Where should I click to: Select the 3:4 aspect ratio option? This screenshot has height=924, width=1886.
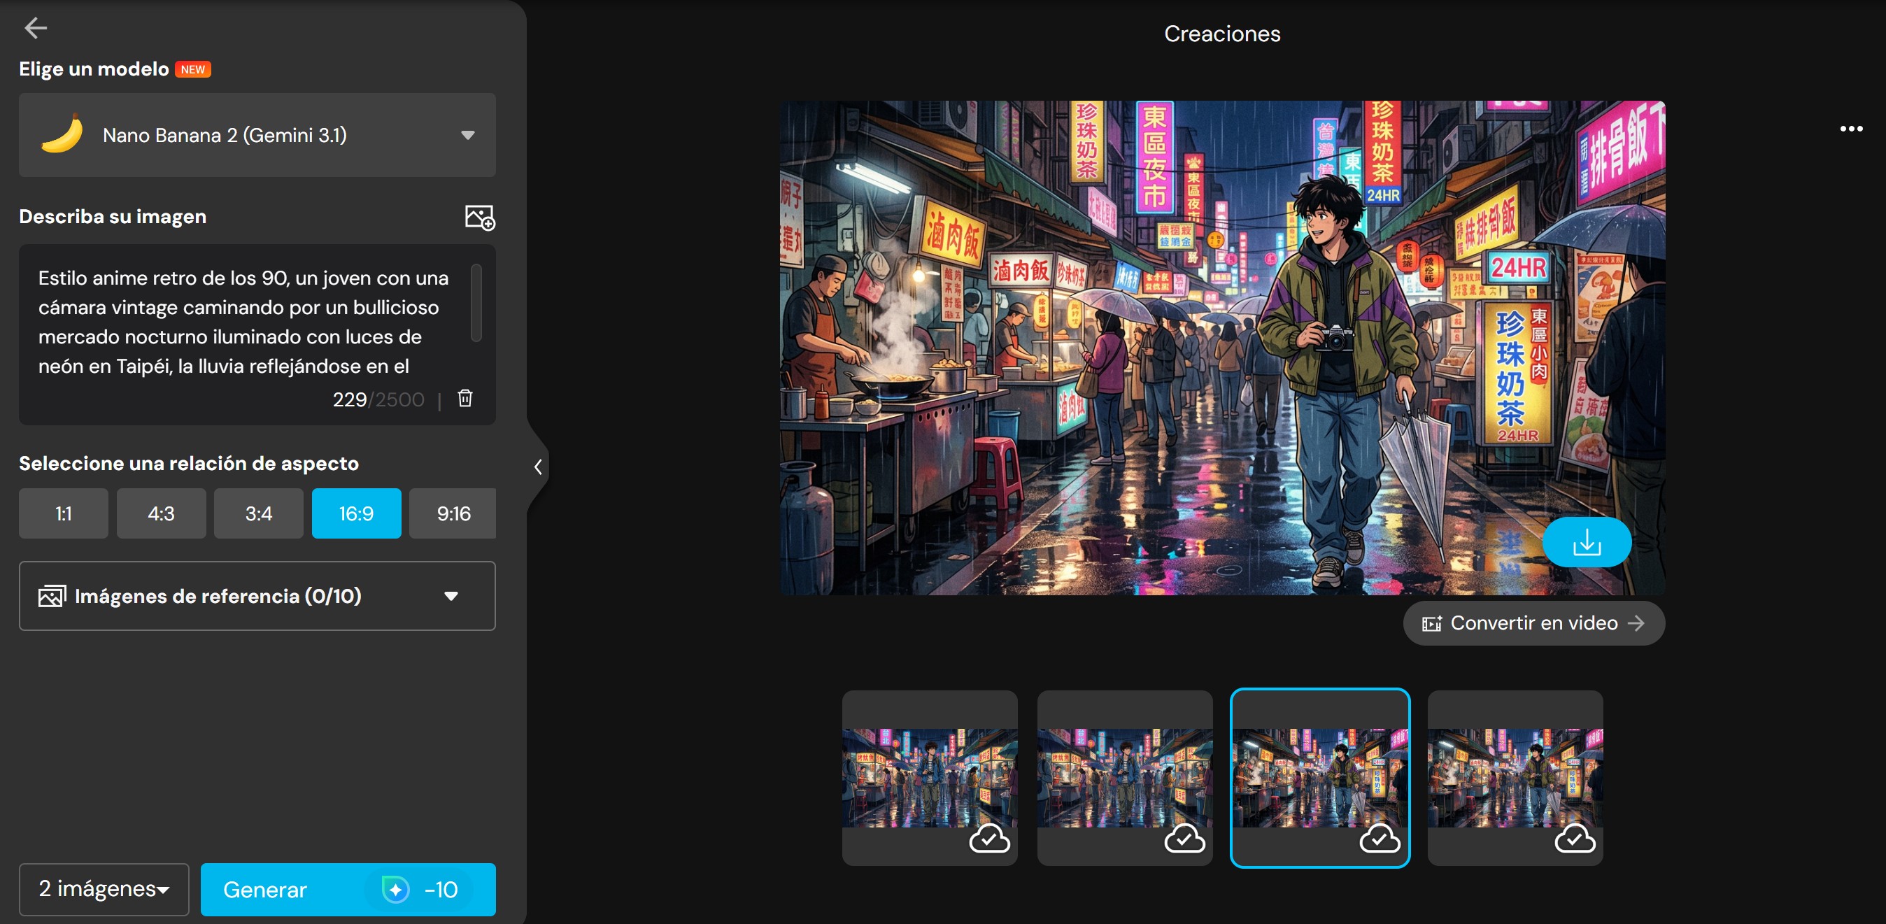click(258, 513)
